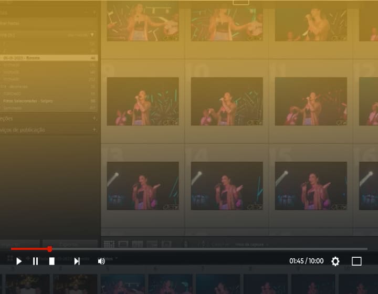Select first thumbnail in second grid row

[x=143, y=101]
